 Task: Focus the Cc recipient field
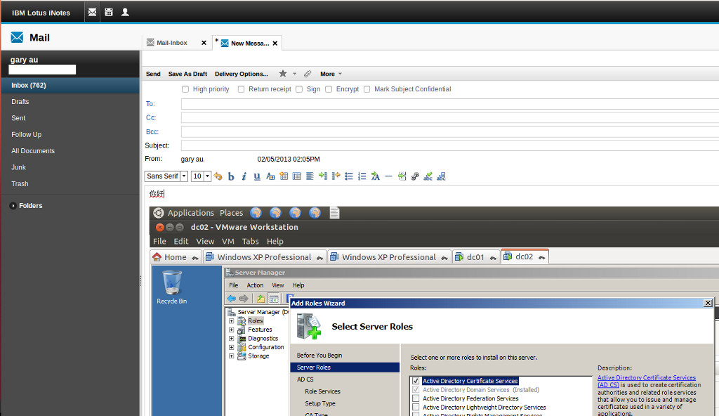pos(450,118)
